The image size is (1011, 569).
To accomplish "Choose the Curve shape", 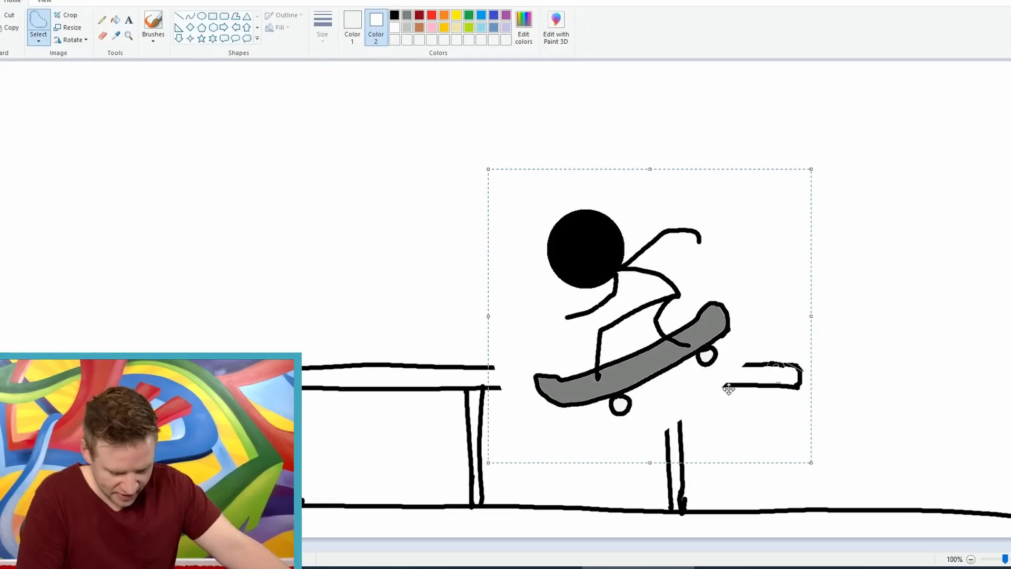I will [190, 16].
